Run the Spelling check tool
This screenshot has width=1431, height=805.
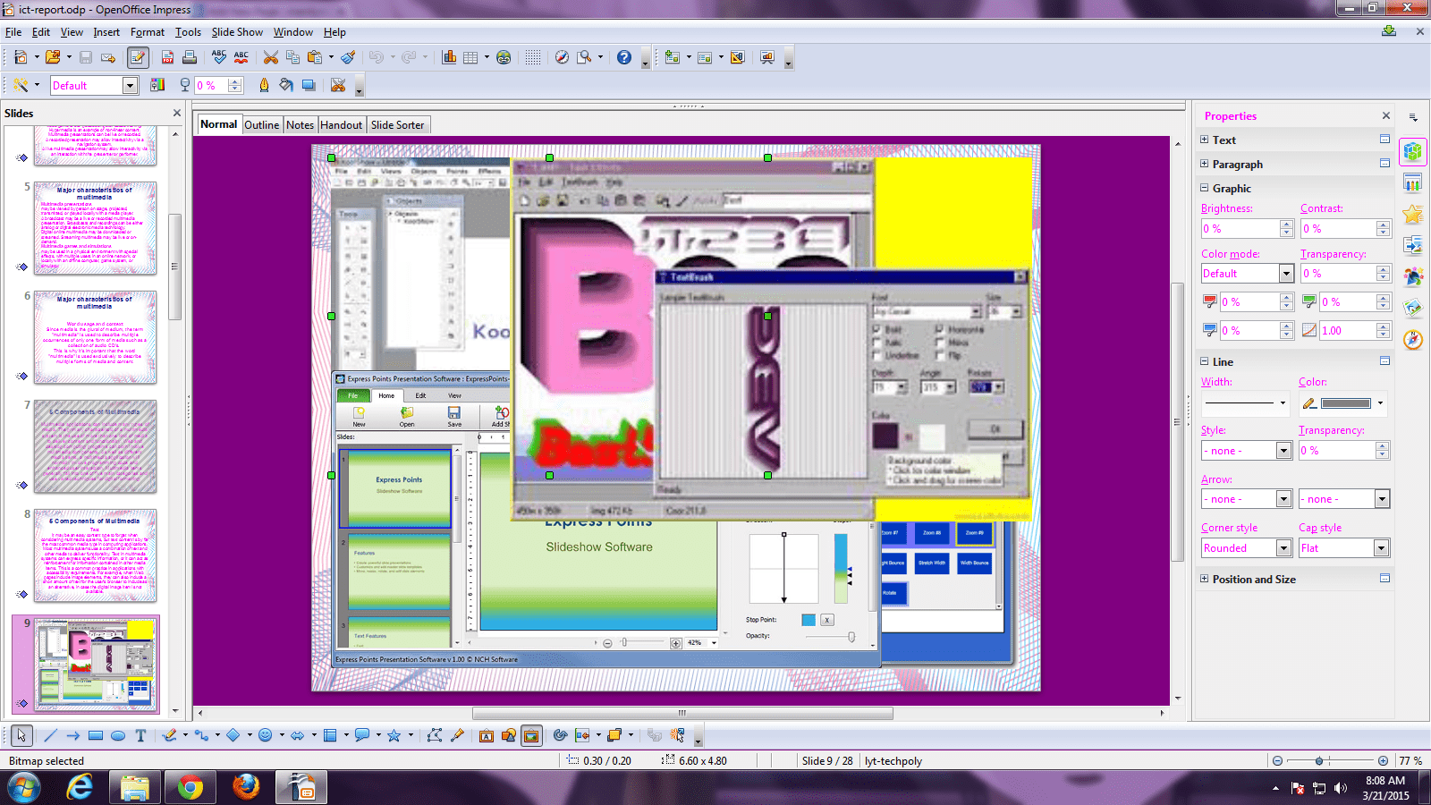pyautogui.click(x=219, y=57)
